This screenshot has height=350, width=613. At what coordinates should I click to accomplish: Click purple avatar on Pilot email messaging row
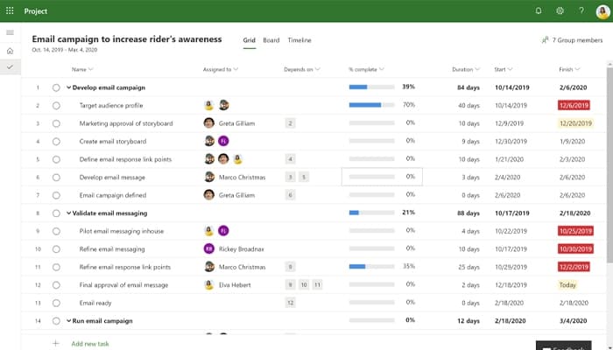[223, 231]
